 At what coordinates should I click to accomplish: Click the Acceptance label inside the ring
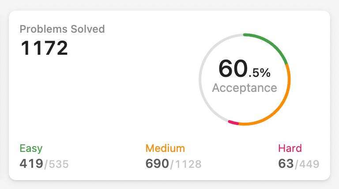pyautogui.click(x=245, y=88)
